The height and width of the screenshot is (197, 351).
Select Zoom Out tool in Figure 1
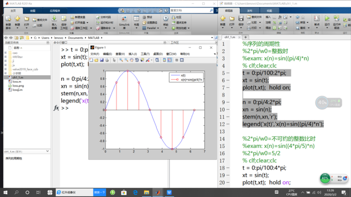click(126, 60)
